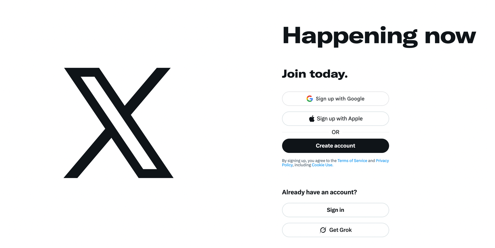Click the divider line left of OR
The image size is (495, 248).
click(305, 132)
